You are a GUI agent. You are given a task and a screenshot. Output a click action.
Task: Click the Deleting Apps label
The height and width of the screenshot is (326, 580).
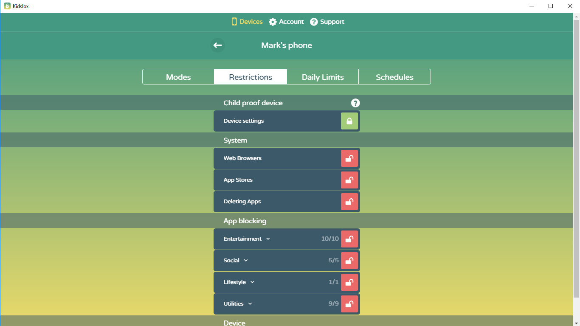point(242,202)
